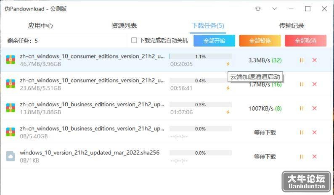Open the title bar dropdown chevron menu
334x195 pixels.
coord(275,9)
